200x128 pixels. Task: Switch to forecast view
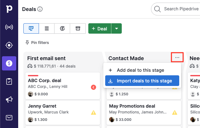[x=62, y=28]
